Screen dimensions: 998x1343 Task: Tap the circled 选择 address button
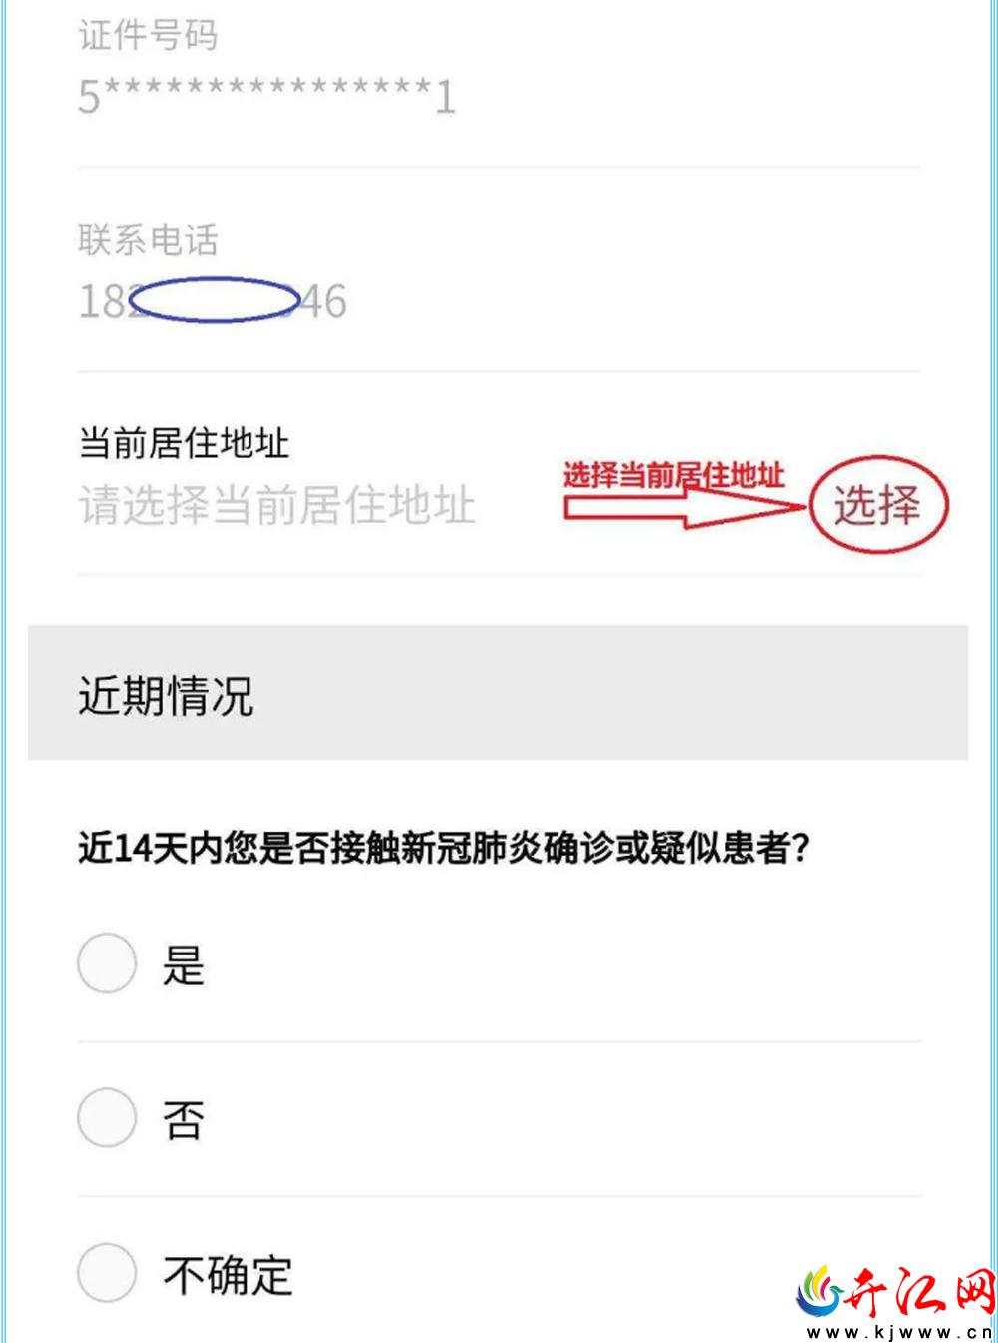click(877, 505)
